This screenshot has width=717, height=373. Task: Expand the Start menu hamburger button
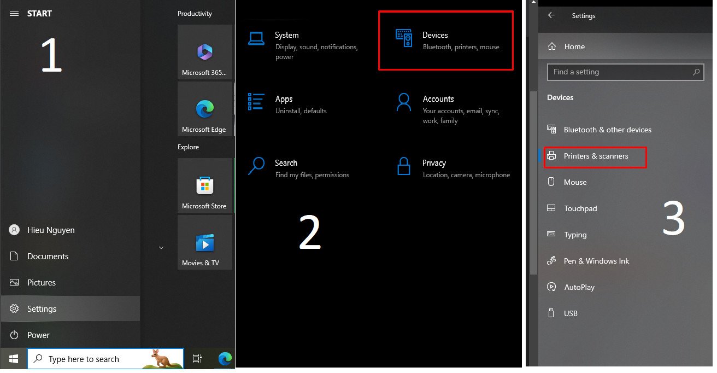[x=14, y=14]
